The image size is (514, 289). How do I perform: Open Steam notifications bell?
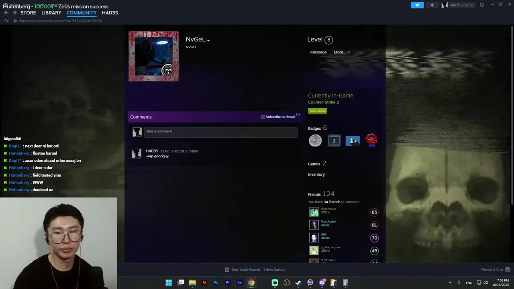432,5
